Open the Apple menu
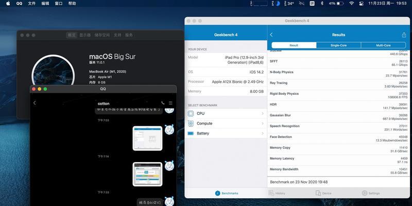 (8, 4)
